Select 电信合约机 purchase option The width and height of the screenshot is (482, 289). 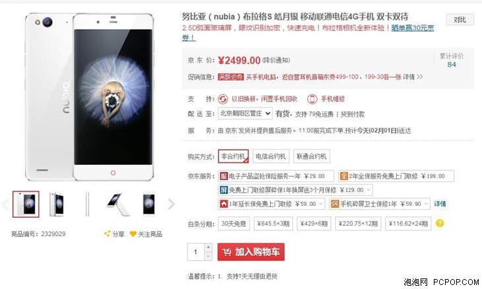[x=271, y=156]
